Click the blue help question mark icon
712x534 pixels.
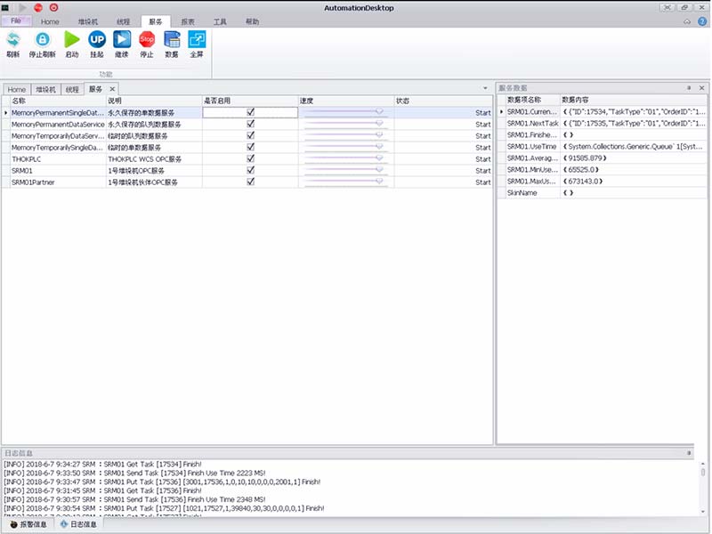pos(700,20)
